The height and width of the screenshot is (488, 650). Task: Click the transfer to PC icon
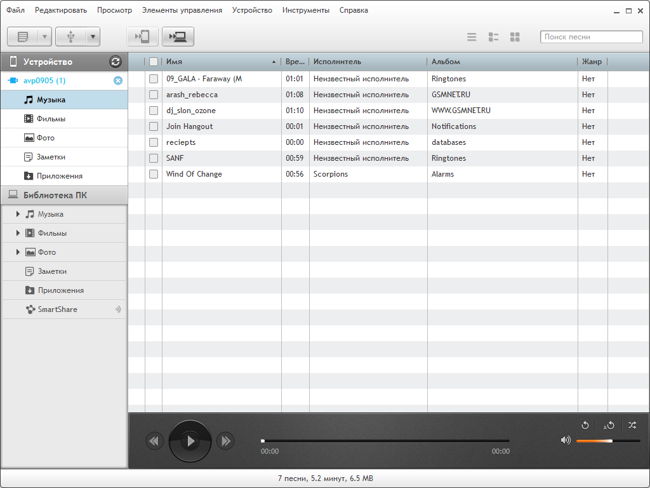click(178, 37)
